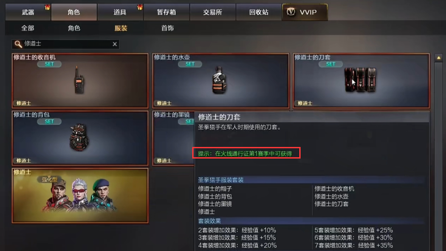Switch to the 暂存箱 tab
Screen dimensions: 446x251
(x=166, y=12)
